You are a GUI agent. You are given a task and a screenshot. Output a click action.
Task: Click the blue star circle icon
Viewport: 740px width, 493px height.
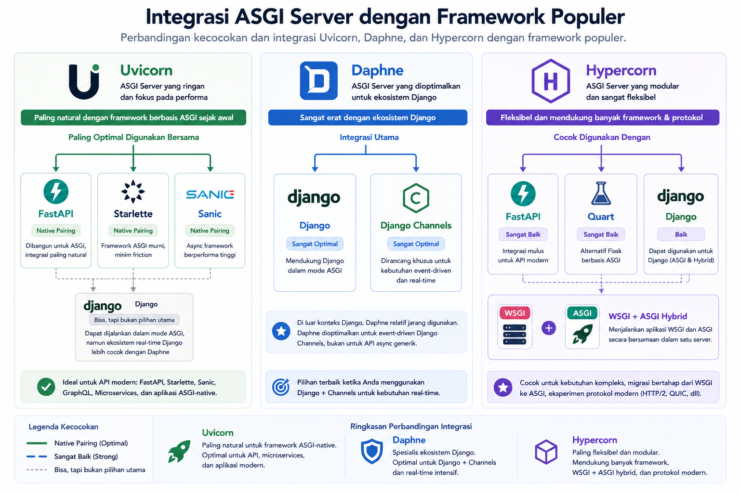pos(281,331)
